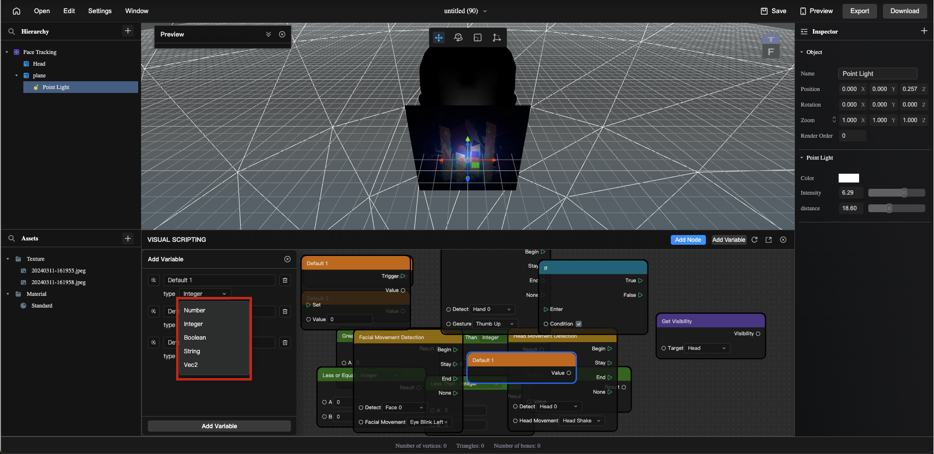Click the home icon in top bar

17,11
